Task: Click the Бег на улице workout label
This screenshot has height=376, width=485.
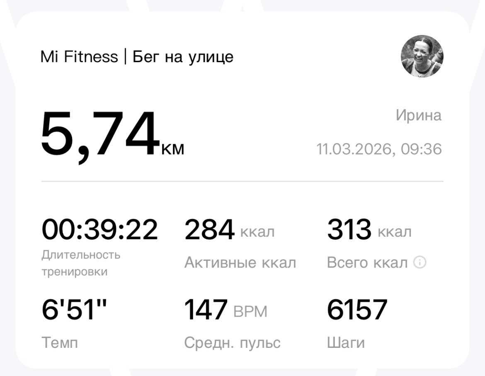Action: 183,57
